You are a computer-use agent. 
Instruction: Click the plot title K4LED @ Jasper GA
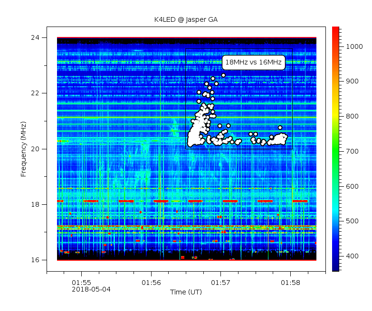point(186,20)
